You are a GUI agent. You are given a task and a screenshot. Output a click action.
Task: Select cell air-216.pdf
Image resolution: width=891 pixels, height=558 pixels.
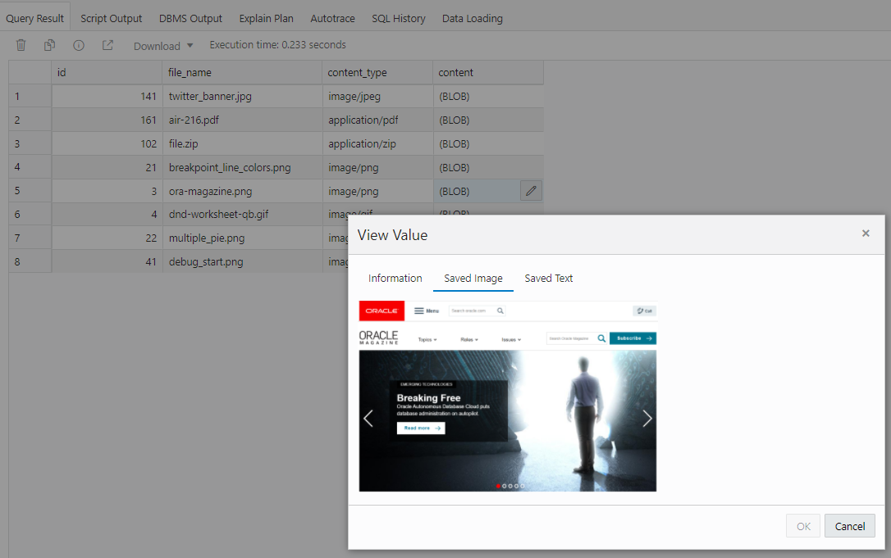[x=243, y=120]
